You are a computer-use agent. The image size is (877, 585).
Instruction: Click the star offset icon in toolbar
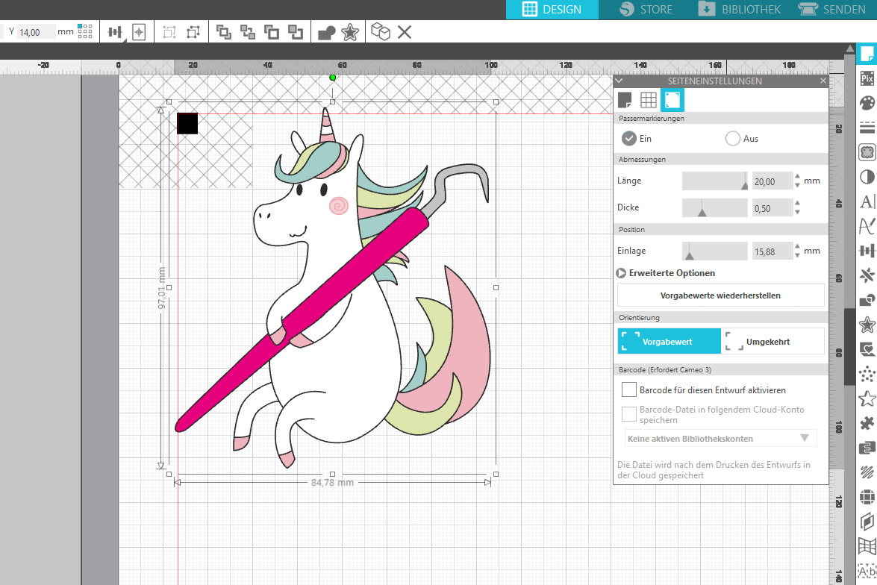tap(349, 32)
